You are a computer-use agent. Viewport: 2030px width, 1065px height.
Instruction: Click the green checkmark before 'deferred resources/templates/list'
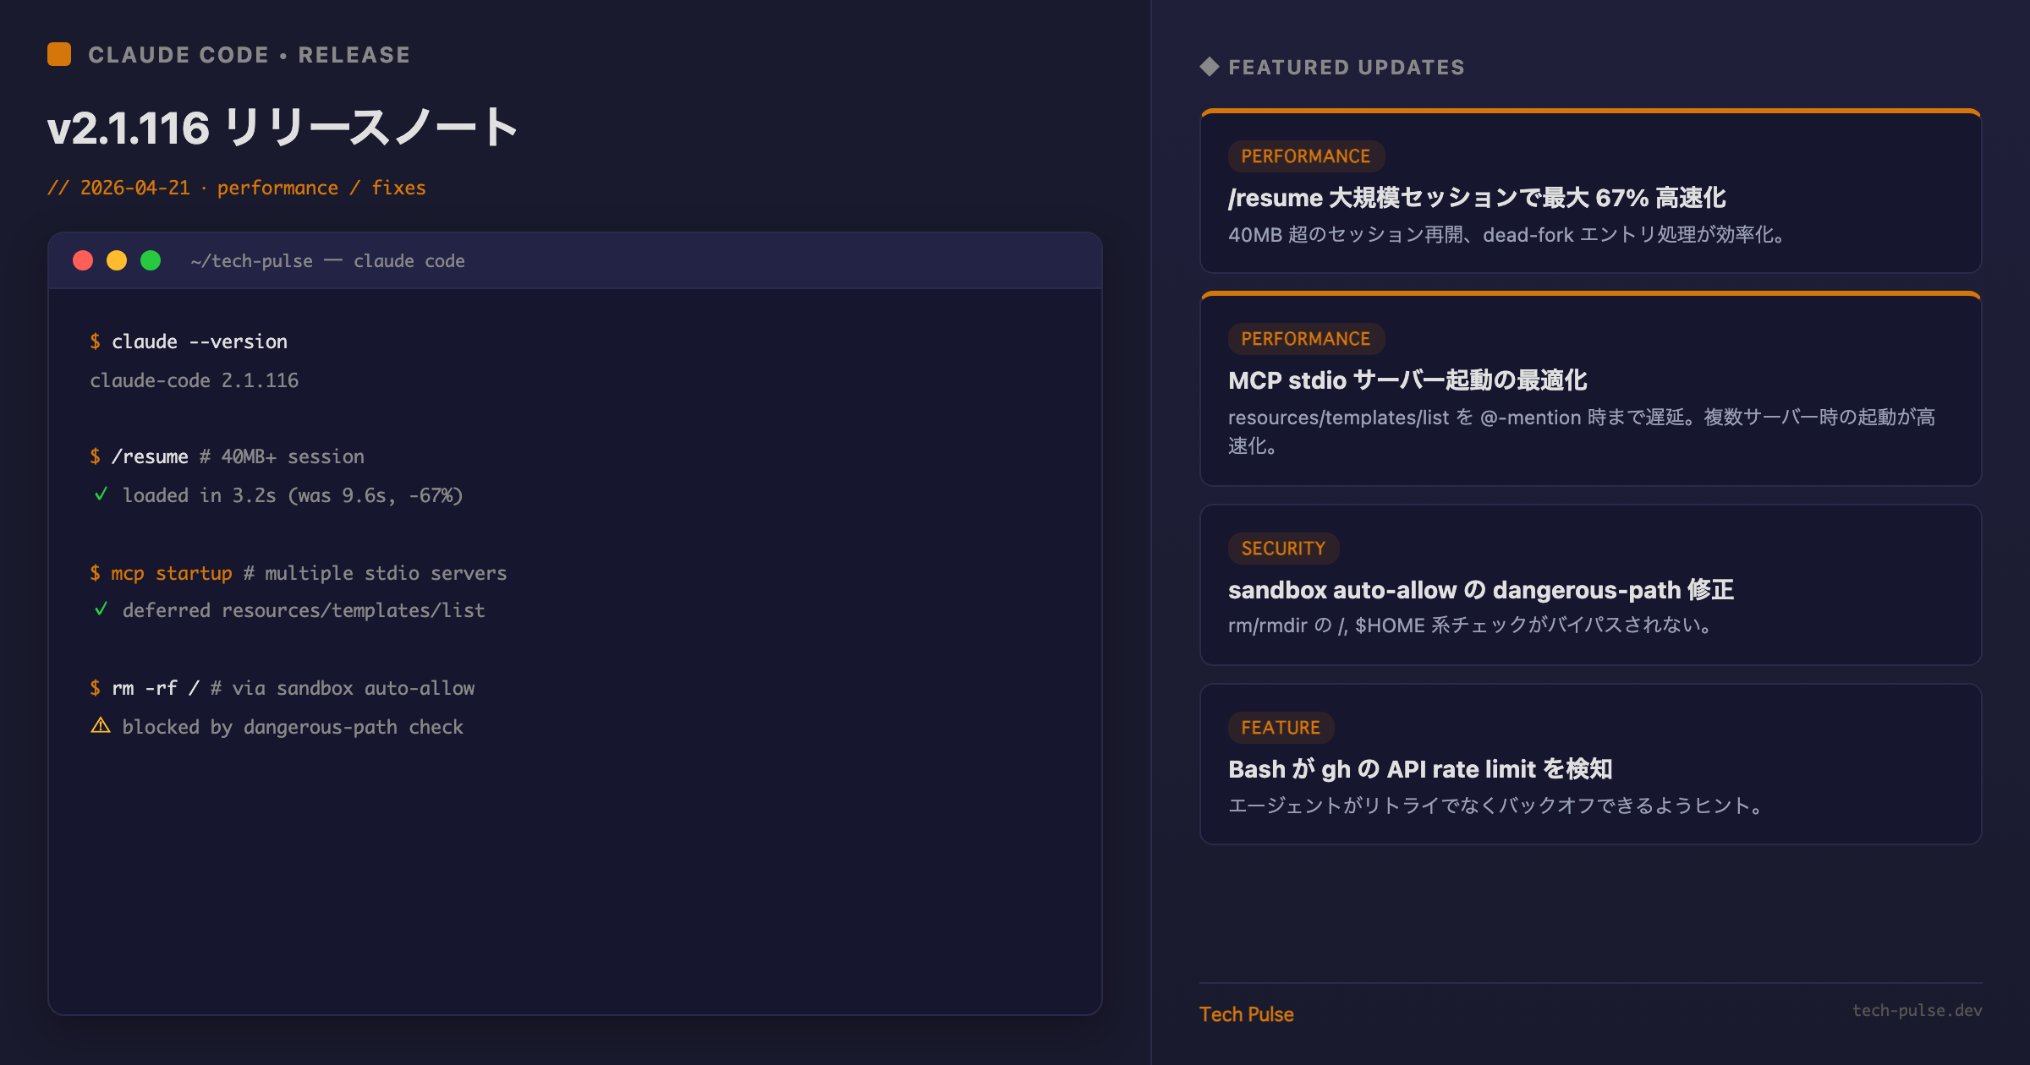point(101,609)
